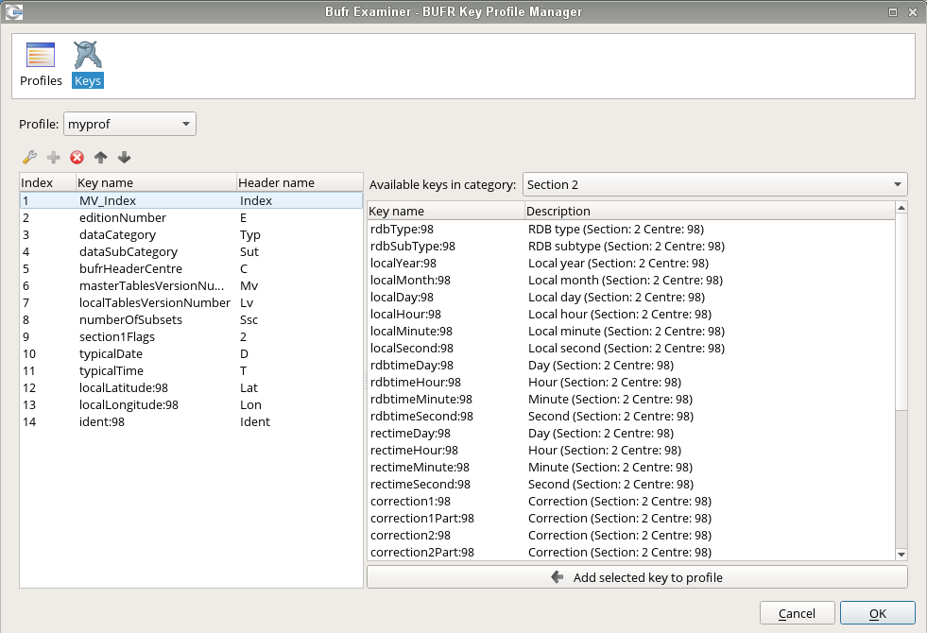Maximize the BUFR Key Profile Manager window

[893, 12]
